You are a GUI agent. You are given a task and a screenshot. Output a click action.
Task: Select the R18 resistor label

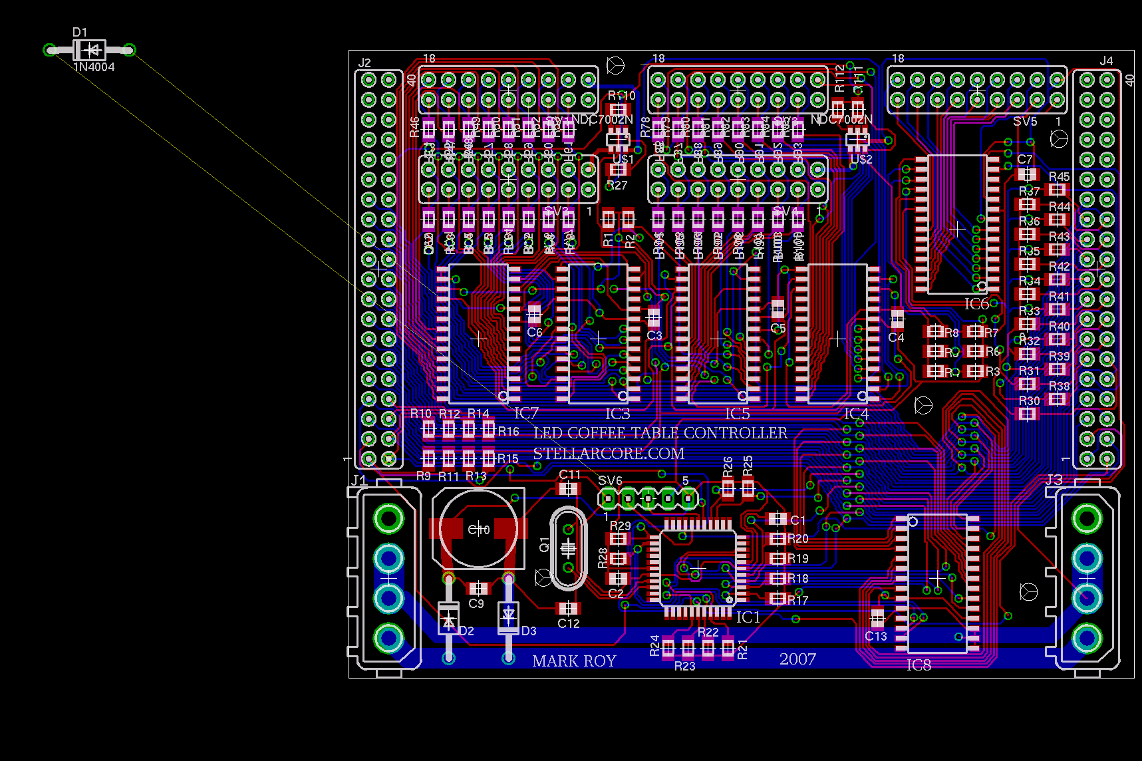point(798,579)
